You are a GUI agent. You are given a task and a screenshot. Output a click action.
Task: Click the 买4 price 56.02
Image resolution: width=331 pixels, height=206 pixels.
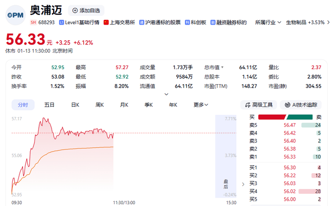coord(289,191)
